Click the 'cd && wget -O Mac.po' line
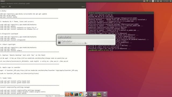Image resolution: width=172 pixels, height=97 pixels. coord(34,58)
